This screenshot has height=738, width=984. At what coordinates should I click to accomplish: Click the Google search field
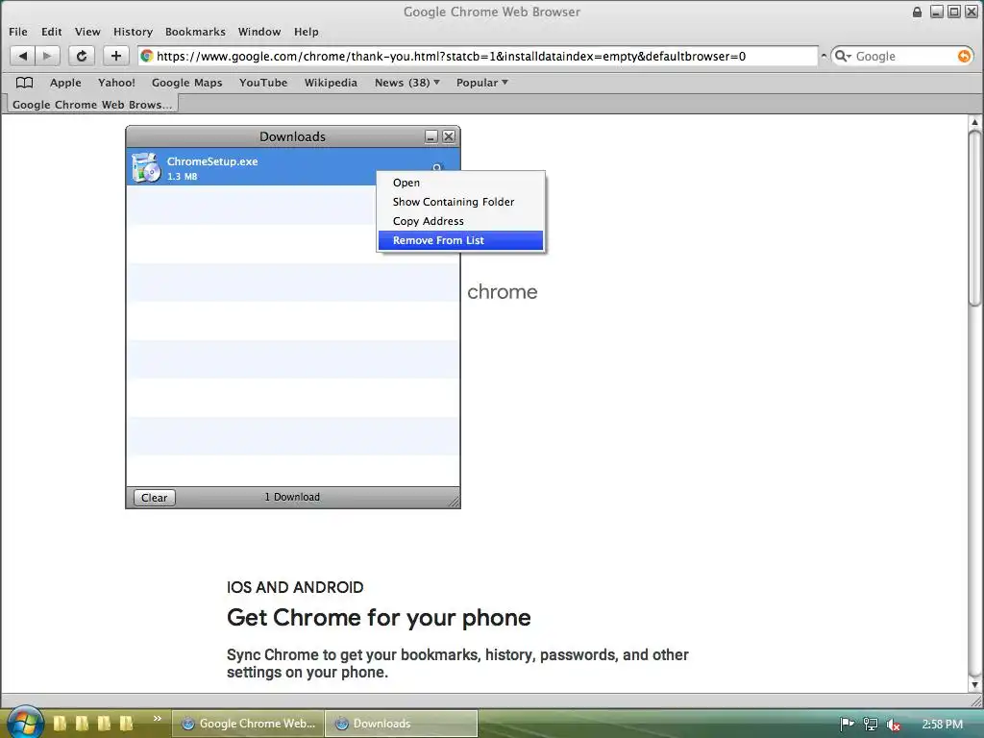coord(903,56)
